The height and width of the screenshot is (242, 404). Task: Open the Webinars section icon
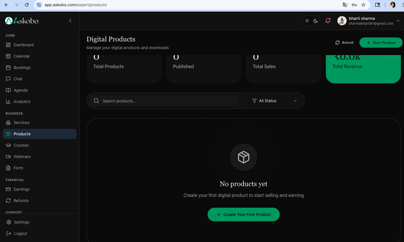coord(9,157)
